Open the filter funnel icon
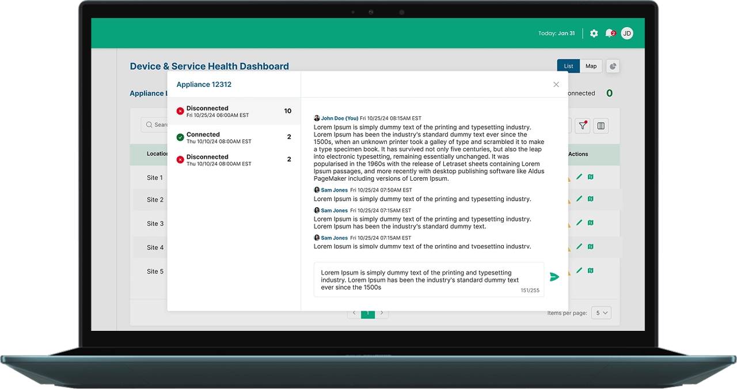Image resolution: width=737 pixels, height=389 pixels. pyautogui.click(x=583, y=125)
